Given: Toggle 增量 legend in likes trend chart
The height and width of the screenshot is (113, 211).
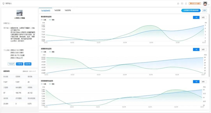Looking at the screenshot, I should [52, 52].
